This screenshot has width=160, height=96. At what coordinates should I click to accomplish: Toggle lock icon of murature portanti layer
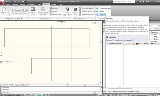133,44
